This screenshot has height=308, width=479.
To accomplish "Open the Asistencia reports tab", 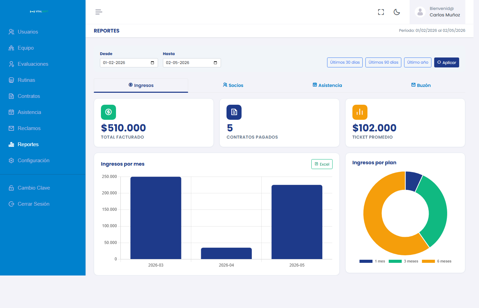I will point(327,85).
